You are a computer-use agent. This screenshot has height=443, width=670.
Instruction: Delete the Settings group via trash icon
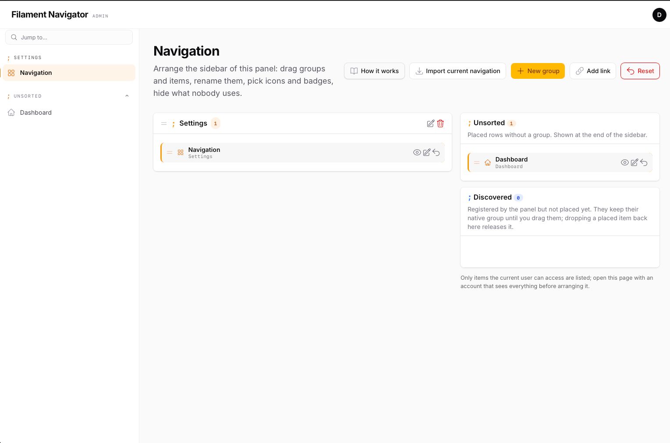(440, 123)
